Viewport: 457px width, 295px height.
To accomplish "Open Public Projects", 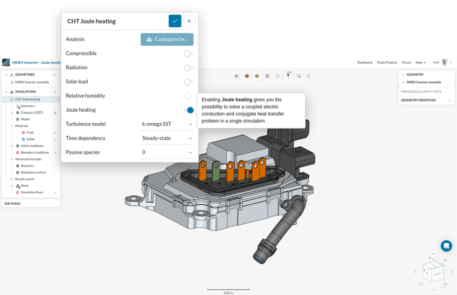I will 387,62.
